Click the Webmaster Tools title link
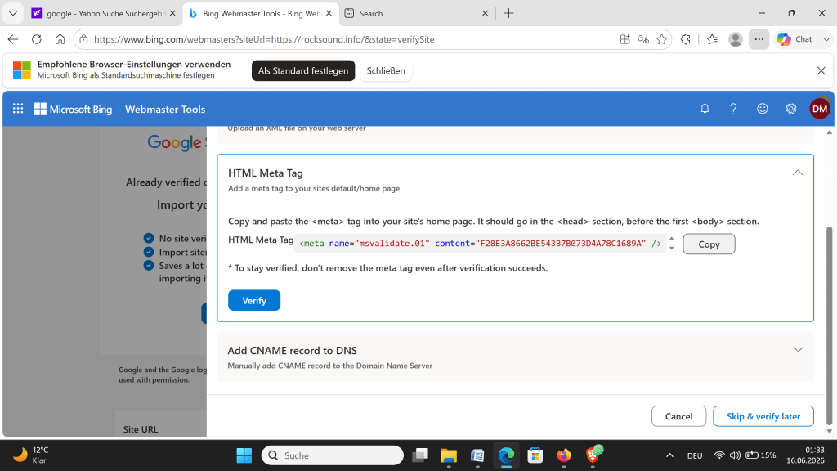The image size is (837, 471). pos(165,109)
